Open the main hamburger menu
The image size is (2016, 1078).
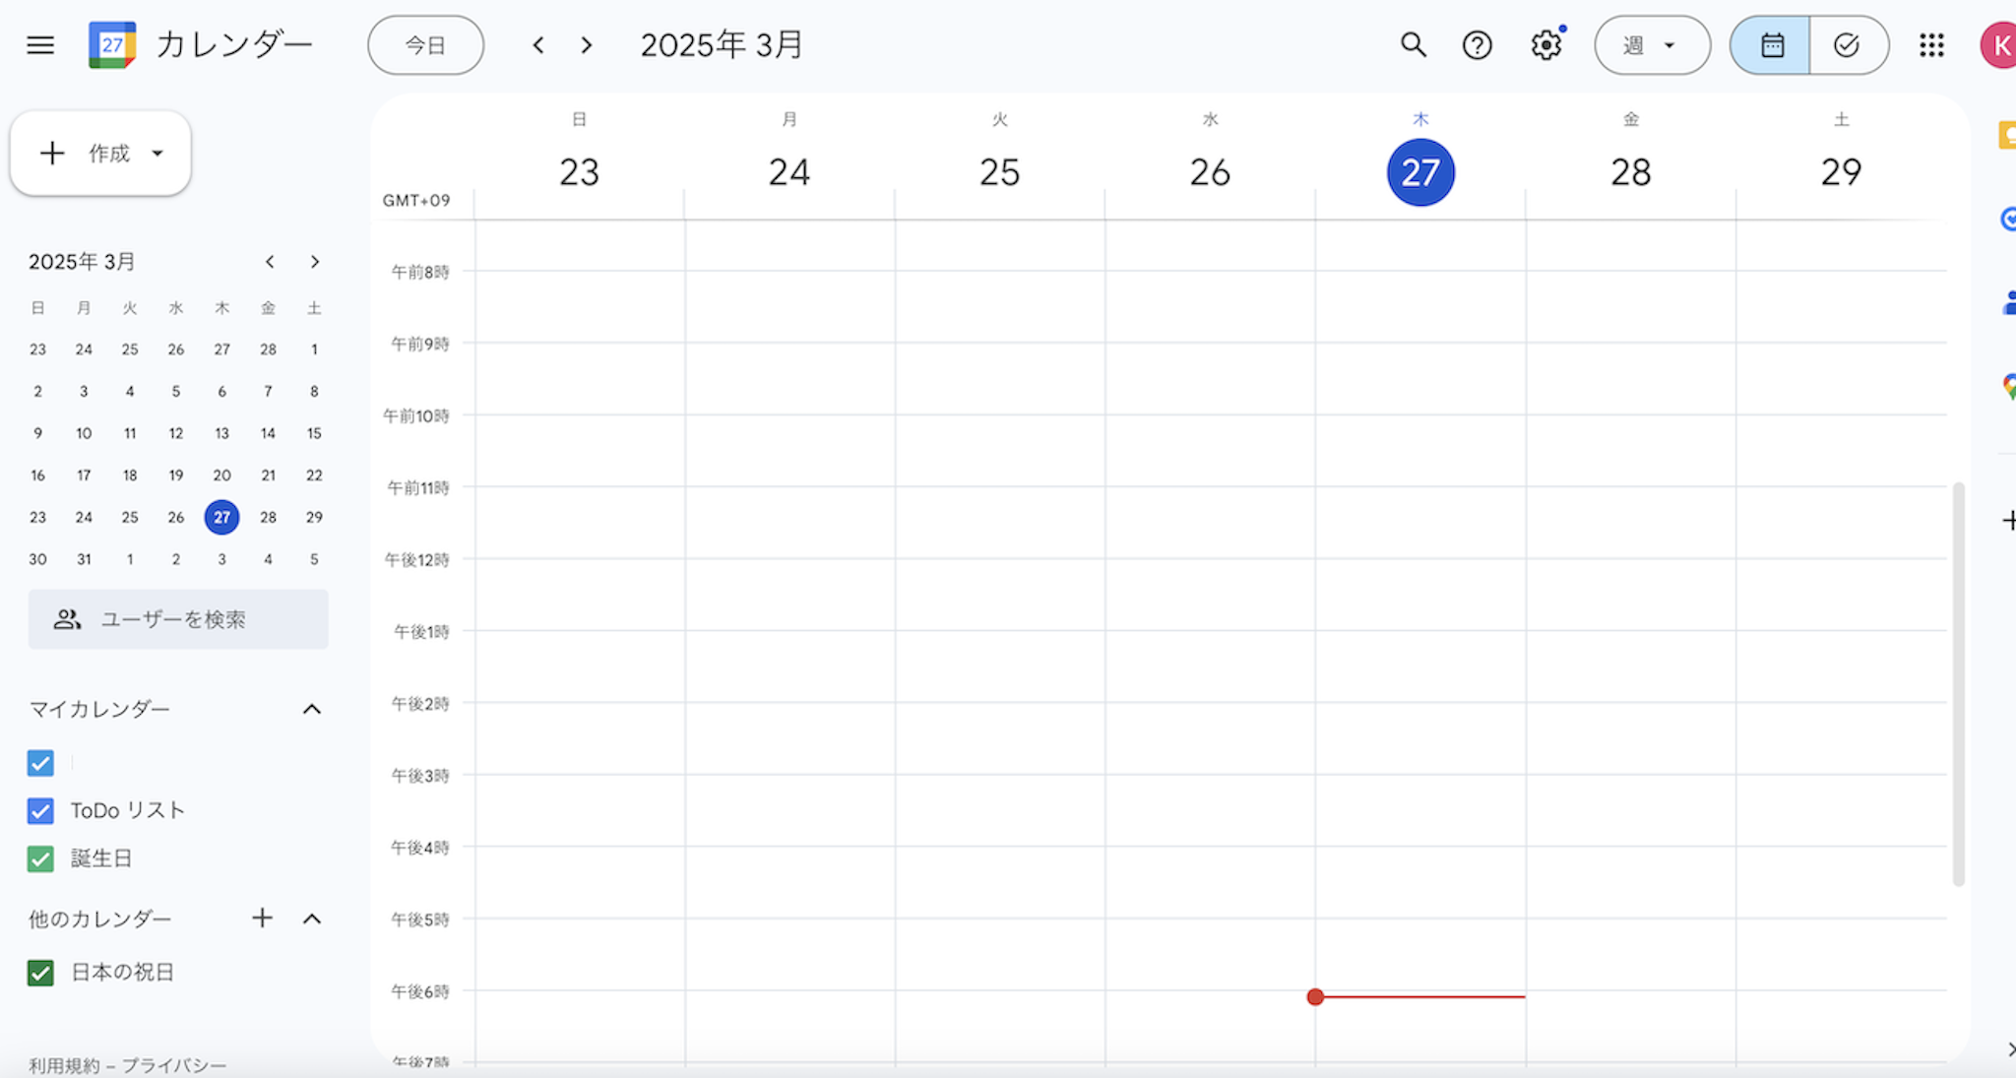coord(40,45)
